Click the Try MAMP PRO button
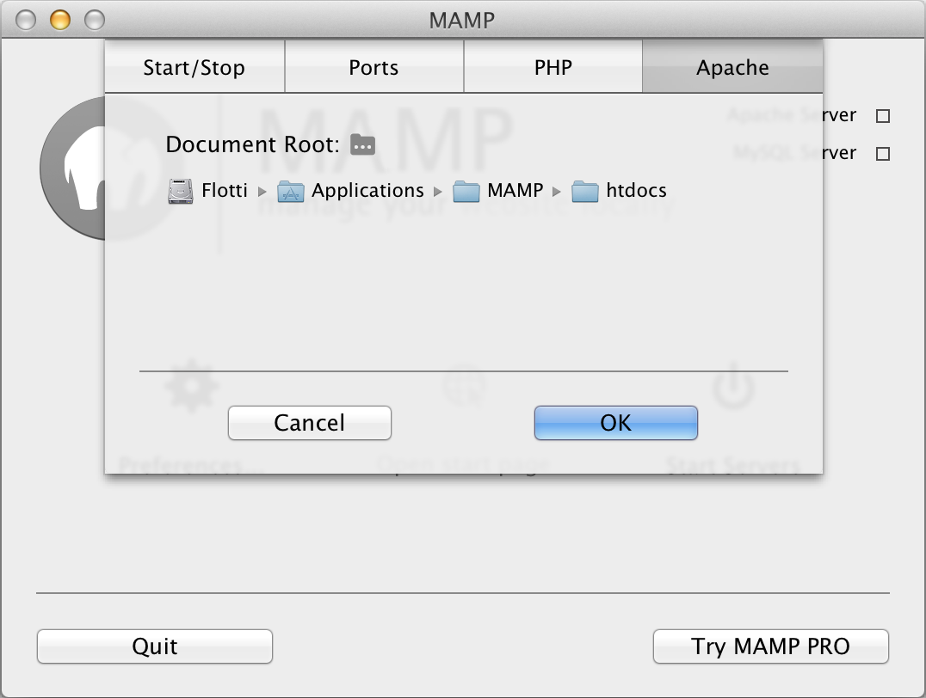This screenshot has height=698, width=926. click(771, 646)
